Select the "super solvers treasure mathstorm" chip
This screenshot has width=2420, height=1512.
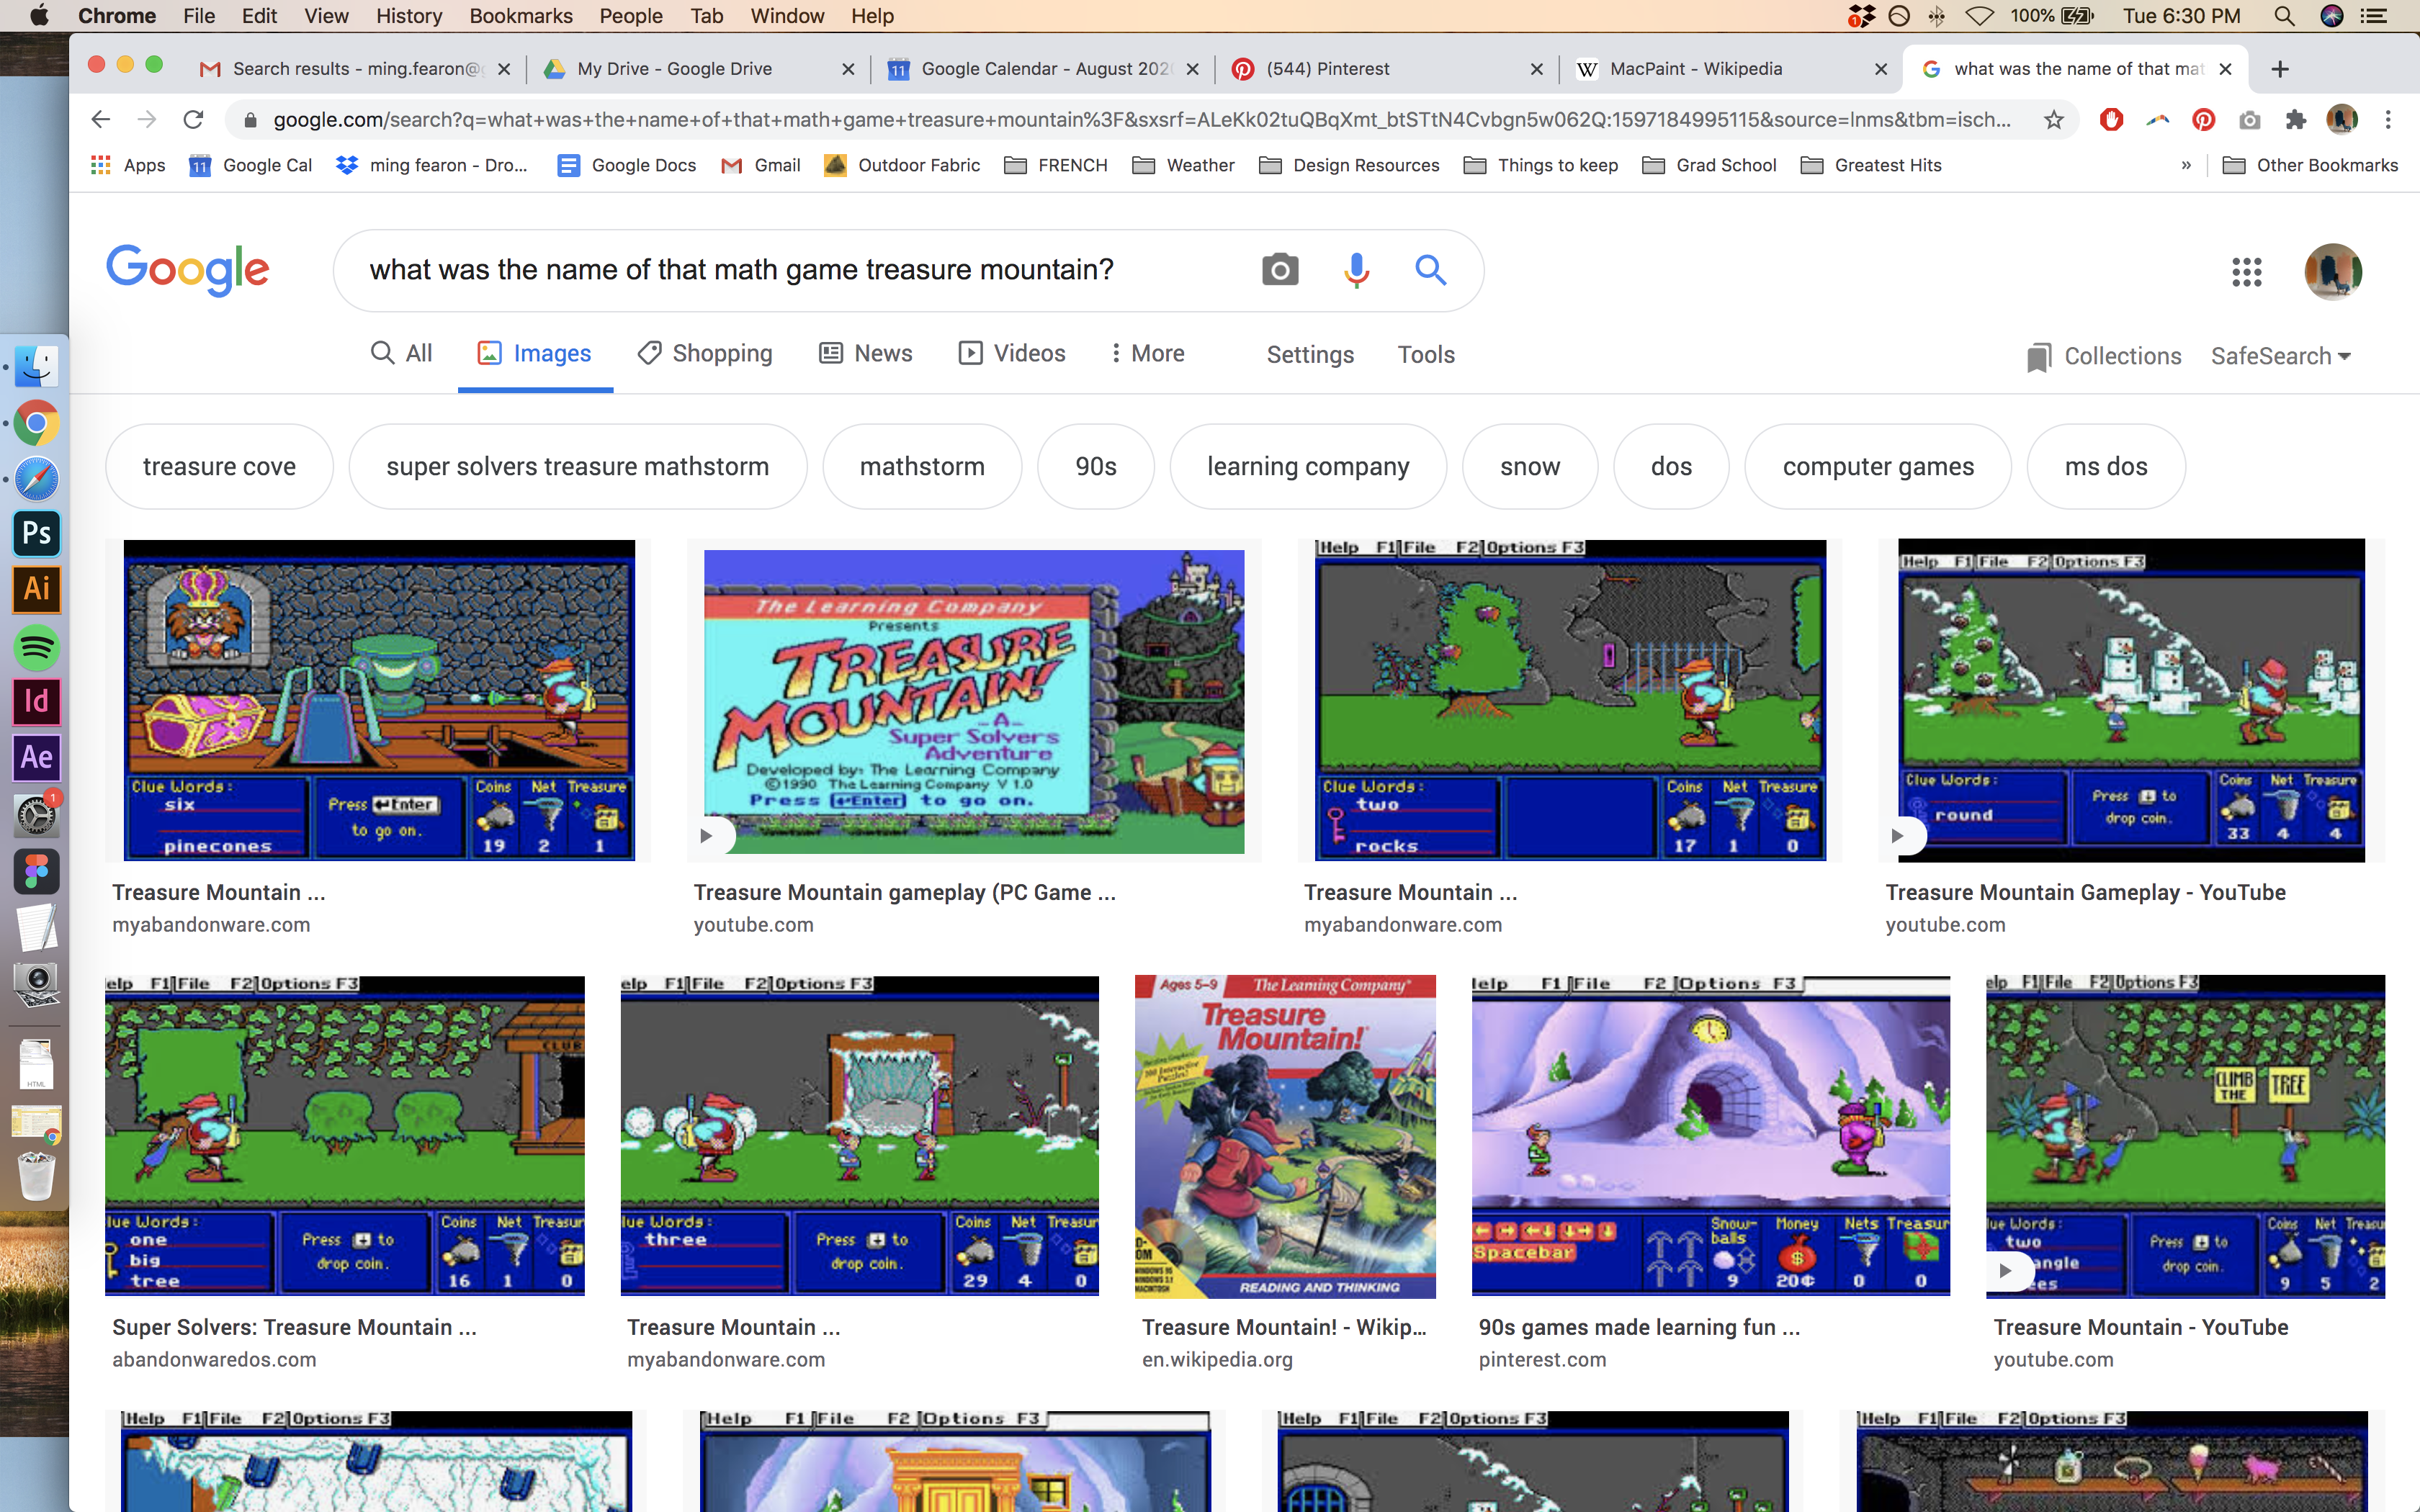click(x=577, y=466)
